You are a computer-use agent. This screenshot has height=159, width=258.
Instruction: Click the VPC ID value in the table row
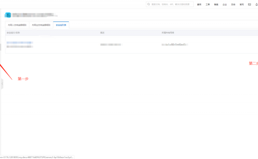[x=175, y=44]
